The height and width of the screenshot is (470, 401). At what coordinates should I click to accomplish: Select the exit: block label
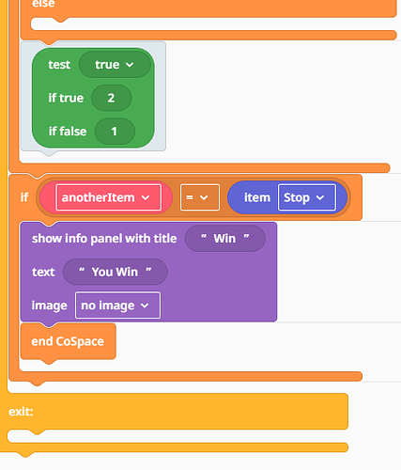point(21,412)
